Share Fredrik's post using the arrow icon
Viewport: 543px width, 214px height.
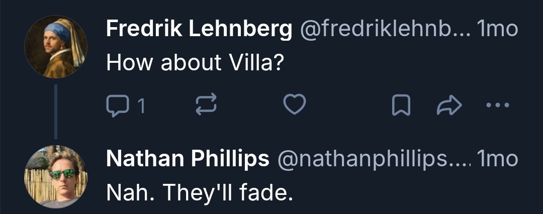click(x=449, y=105)
